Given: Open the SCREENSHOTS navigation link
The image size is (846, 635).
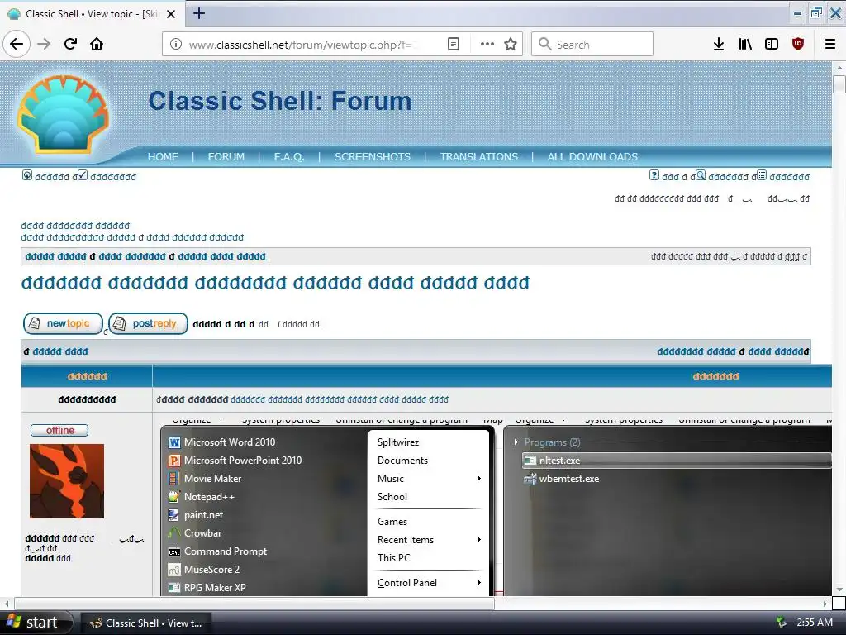Looking at the screenshot, I should tap(373, 156).
